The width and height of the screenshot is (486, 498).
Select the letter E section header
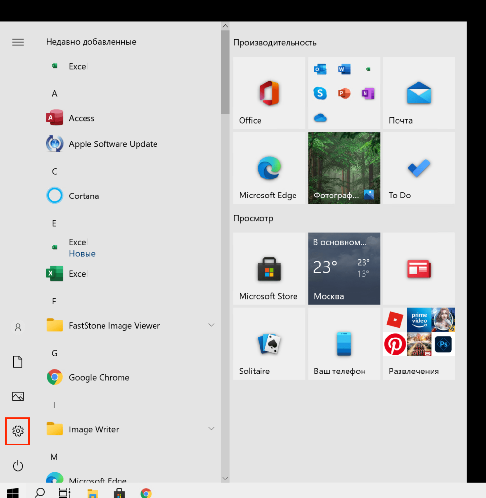(x=54, y=223)
